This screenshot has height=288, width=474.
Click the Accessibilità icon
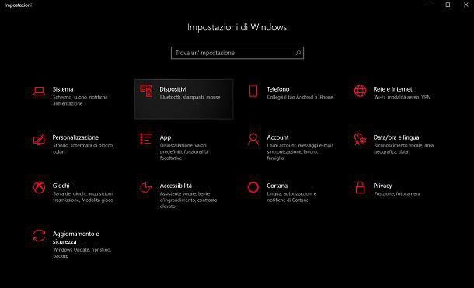146,187
